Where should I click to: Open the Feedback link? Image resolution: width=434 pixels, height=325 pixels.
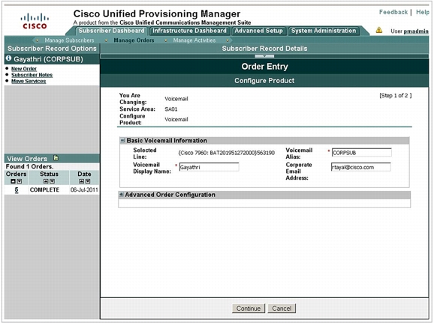pyautogui.click(x=393, y=12)
